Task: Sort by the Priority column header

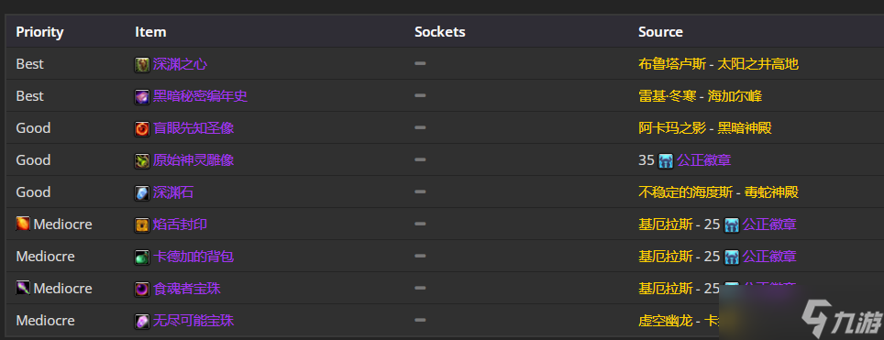Action: (x=39, y=32)
